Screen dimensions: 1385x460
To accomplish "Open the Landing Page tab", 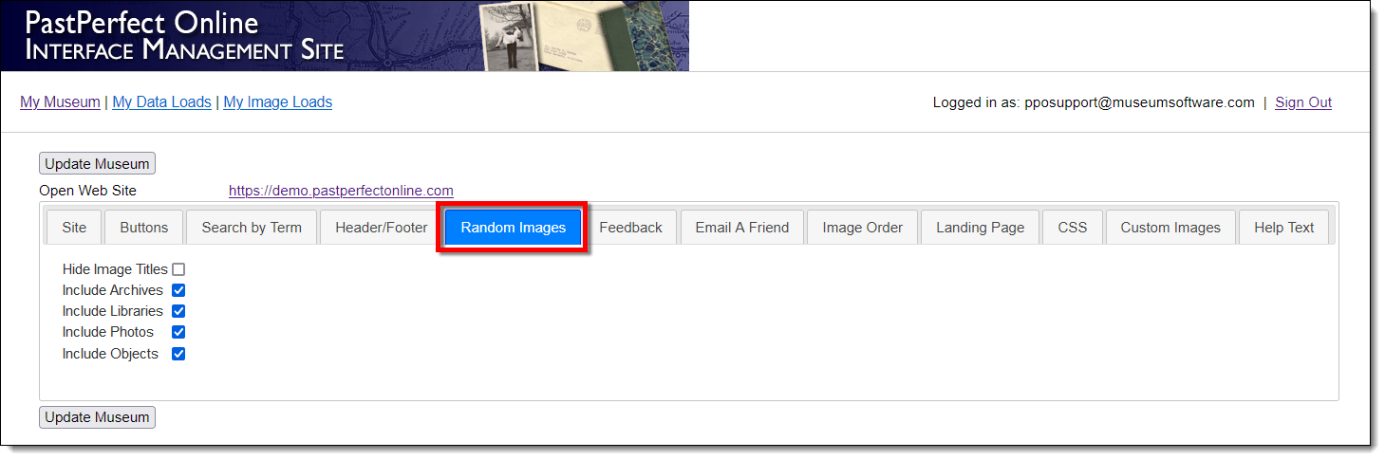I will tap(980, 228).
